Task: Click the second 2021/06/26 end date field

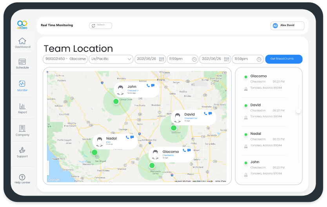Action: coord(215,59)
